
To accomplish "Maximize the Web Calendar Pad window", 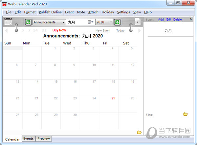I will tap(178, 3).
